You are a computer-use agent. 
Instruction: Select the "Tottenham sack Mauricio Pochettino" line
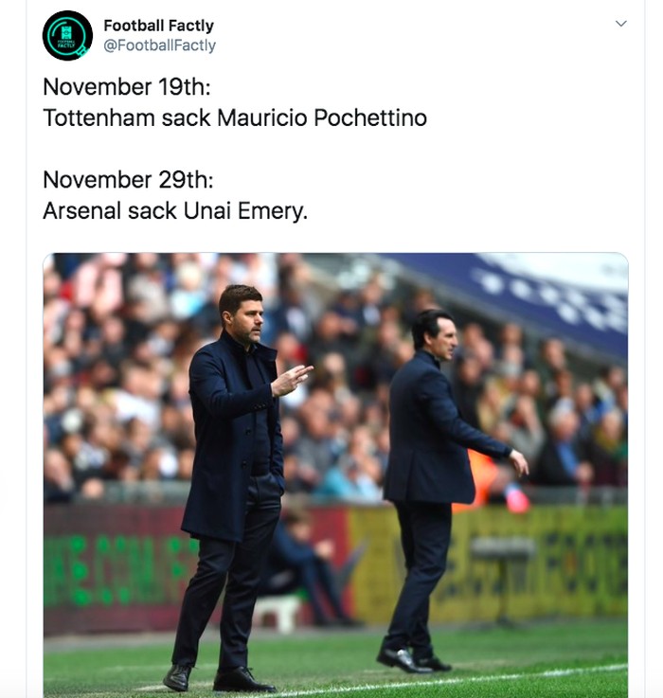235,118
